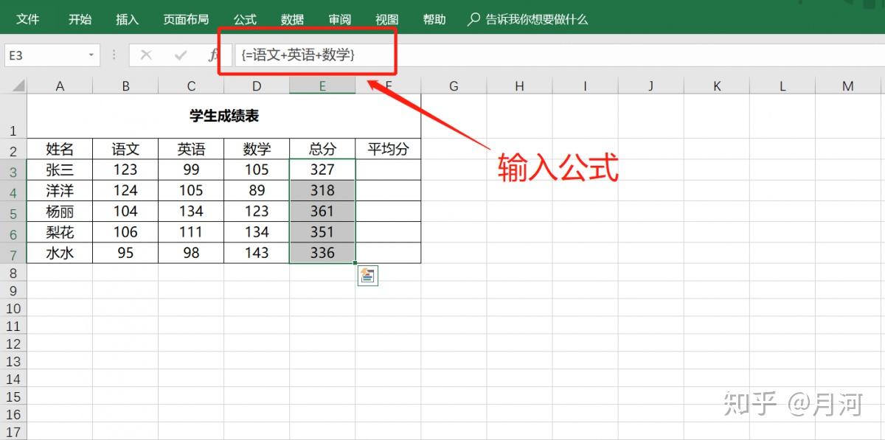Switch to the 插入 ribbon tab
The height and width of the screenshot is (440, 885).
[128, 20]
